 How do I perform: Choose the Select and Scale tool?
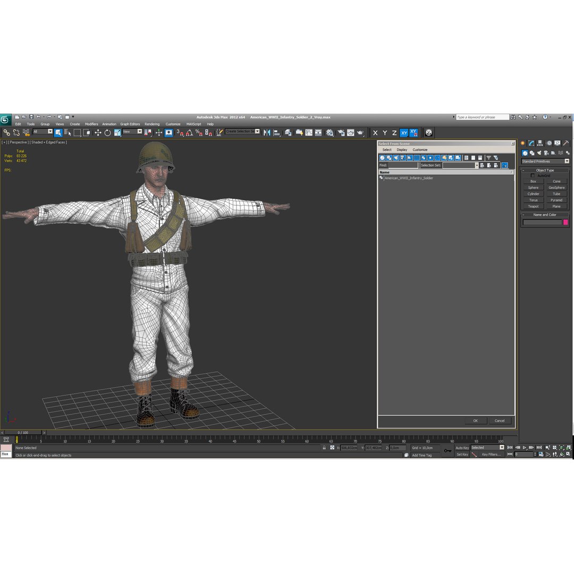[117, 132]
